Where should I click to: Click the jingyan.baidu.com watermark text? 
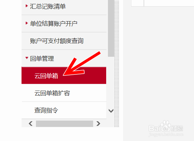(166, 134)
